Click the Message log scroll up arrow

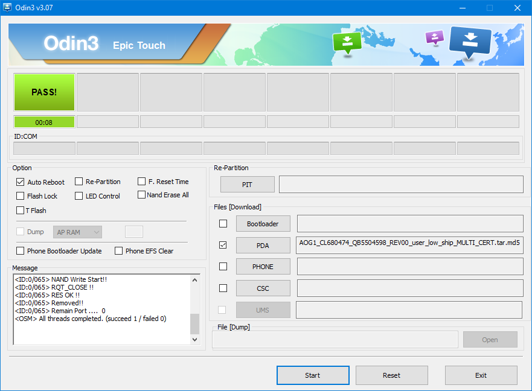(195, 280)
